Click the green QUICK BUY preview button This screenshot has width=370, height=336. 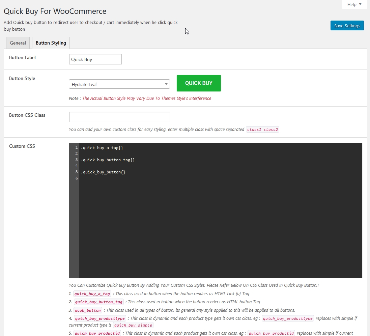[x=199, y=83]
